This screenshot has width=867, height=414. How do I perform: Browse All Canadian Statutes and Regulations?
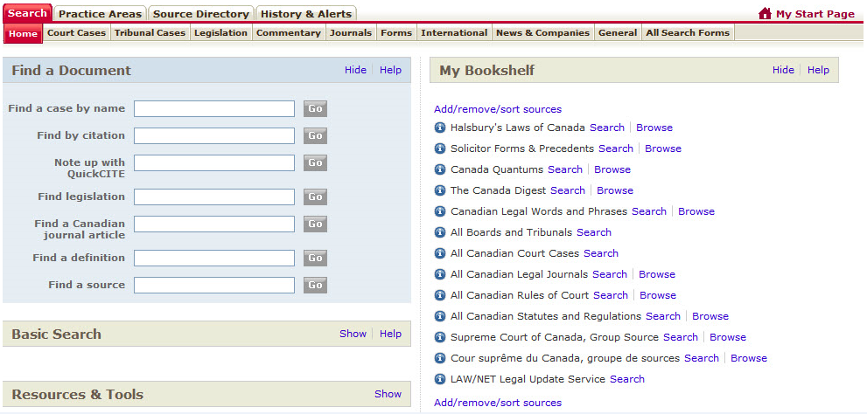coord(710,316)
